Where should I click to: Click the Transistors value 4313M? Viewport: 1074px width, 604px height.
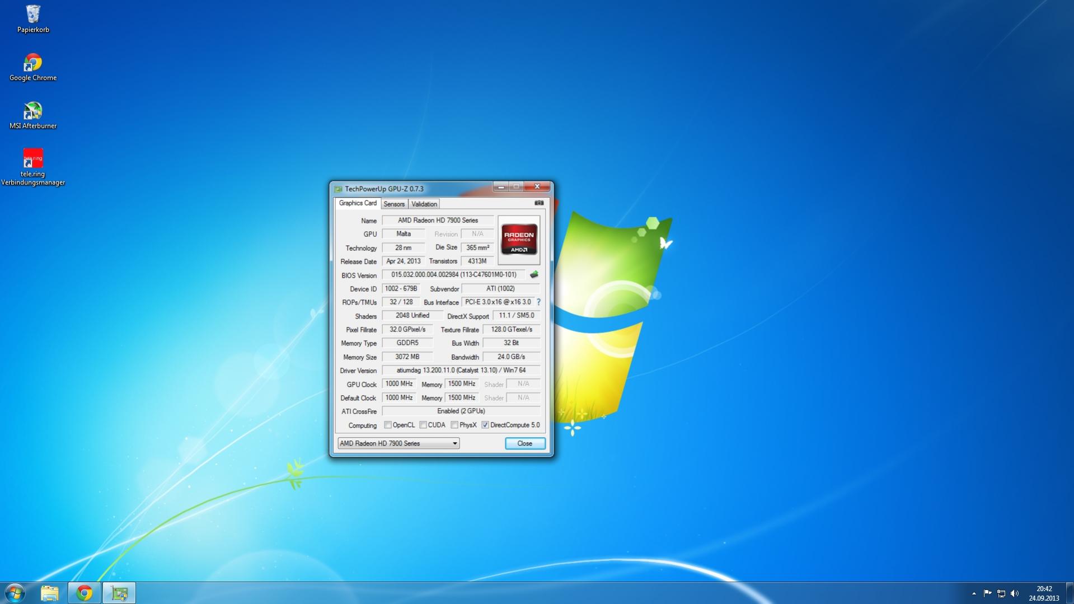click(477, 261)
